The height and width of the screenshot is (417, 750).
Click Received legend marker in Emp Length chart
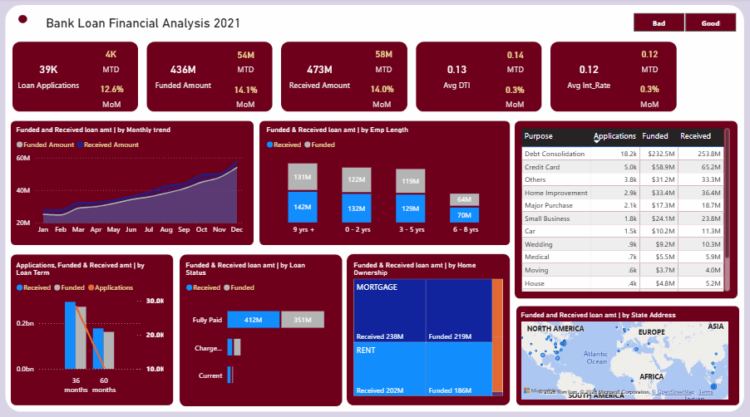tap(269, 145)
